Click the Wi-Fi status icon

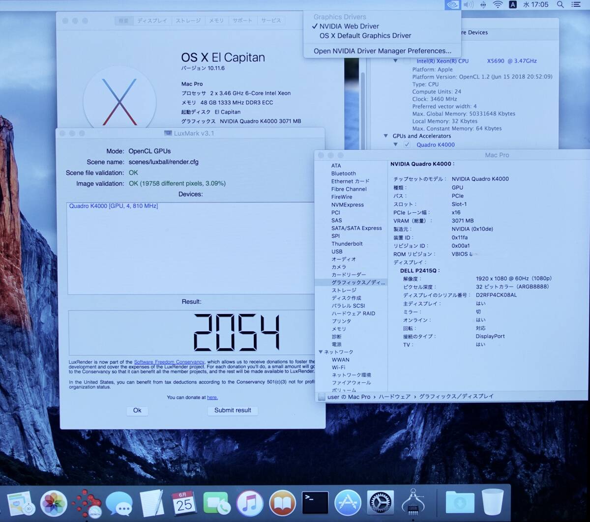(x=498, y=5)
